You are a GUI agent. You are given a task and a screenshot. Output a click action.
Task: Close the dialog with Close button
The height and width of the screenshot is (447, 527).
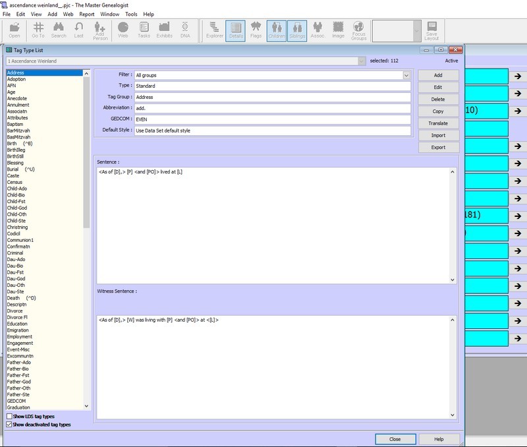click(395, 439)
